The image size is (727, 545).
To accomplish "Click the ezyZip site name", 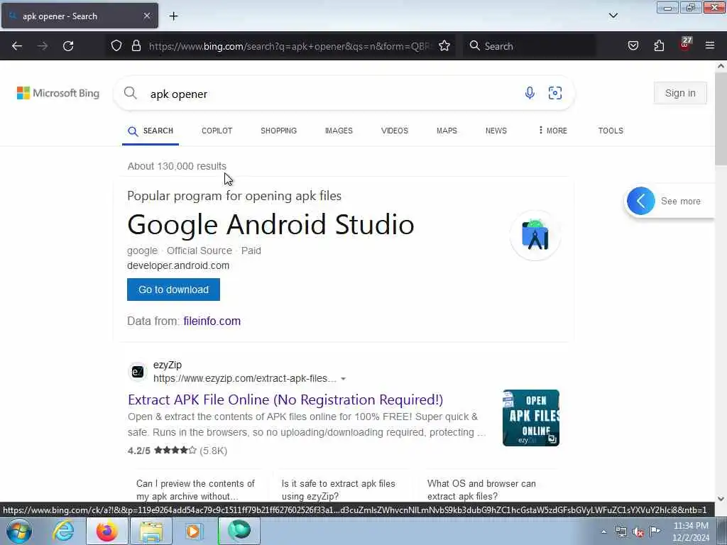I will 168,365.
